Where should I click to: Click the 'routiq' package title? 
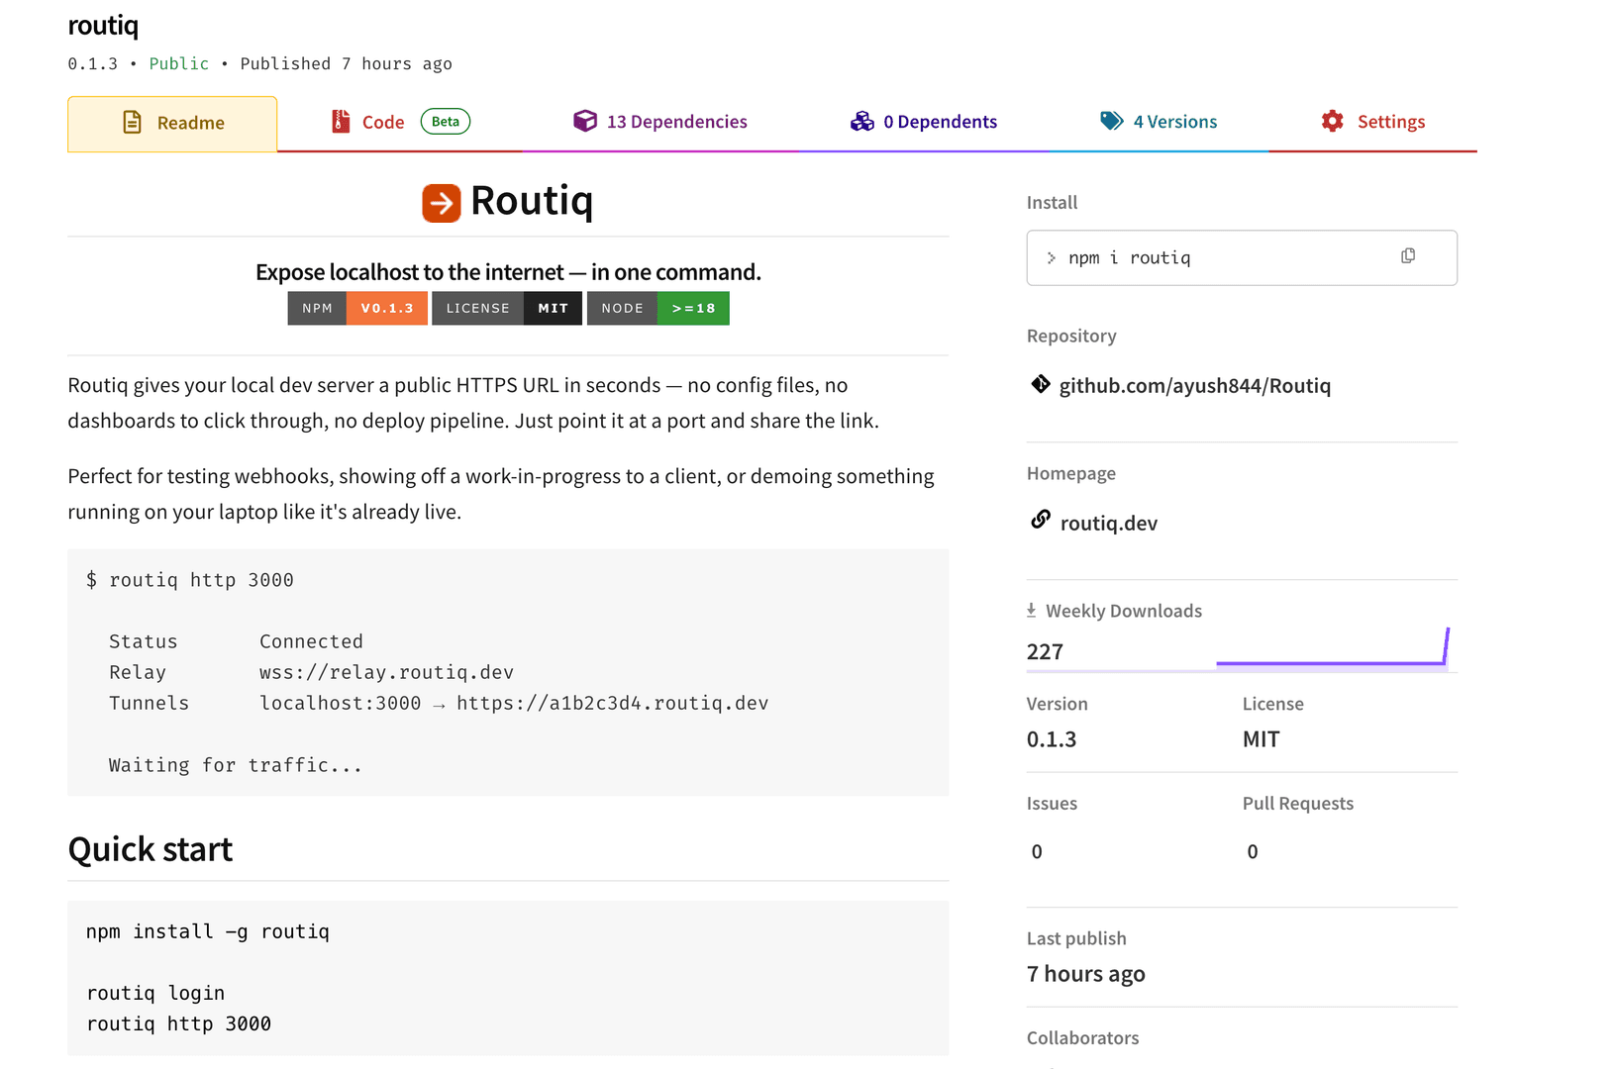coord(103,26)
